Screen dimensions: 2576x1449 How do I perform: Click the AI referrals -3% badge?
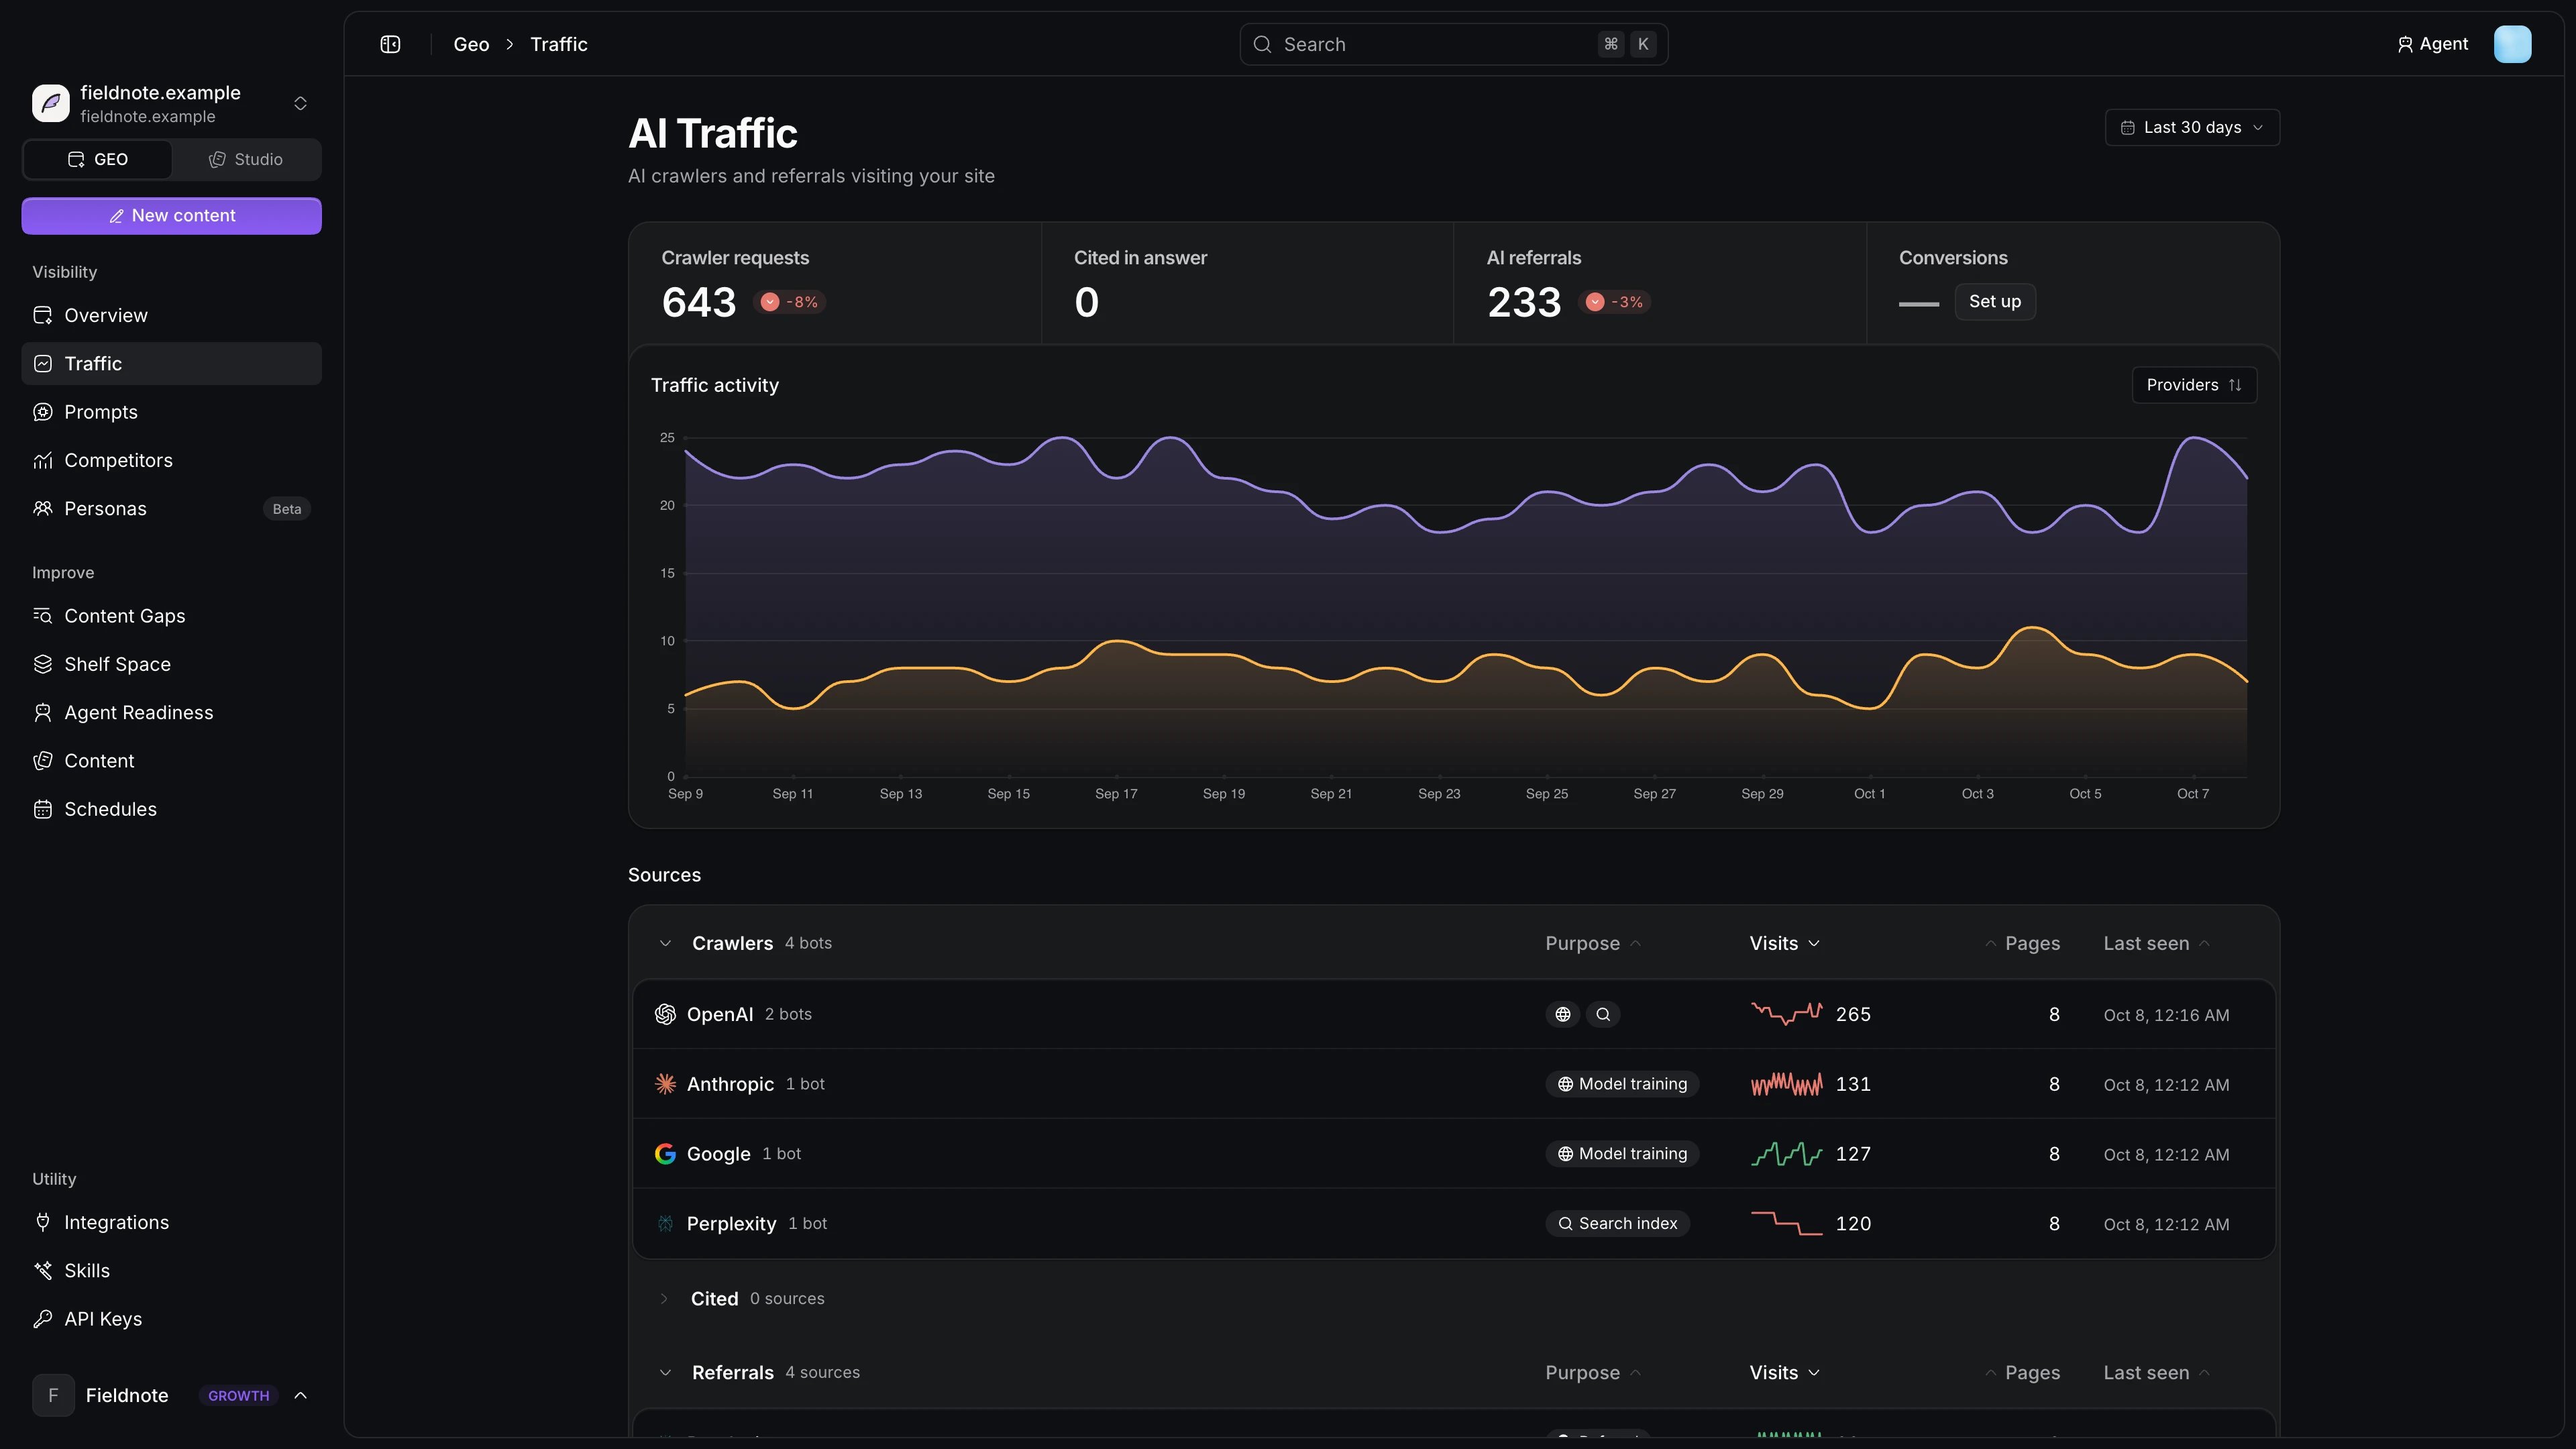coord(1615,302)
